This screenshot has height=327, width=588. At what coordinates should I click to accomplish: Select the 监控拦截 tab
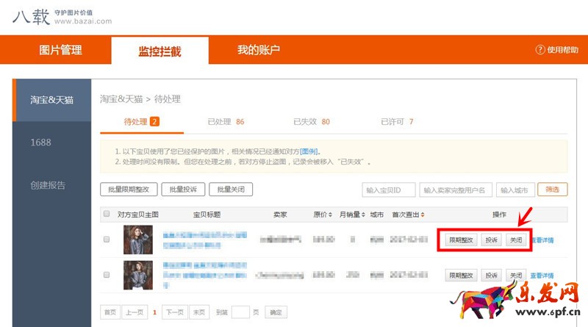tap(159, 51)
